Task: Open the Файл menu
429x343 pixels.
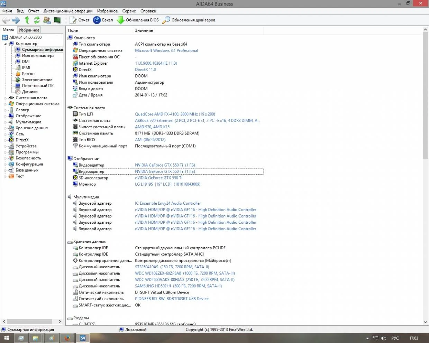Action: tap(7, 11)
